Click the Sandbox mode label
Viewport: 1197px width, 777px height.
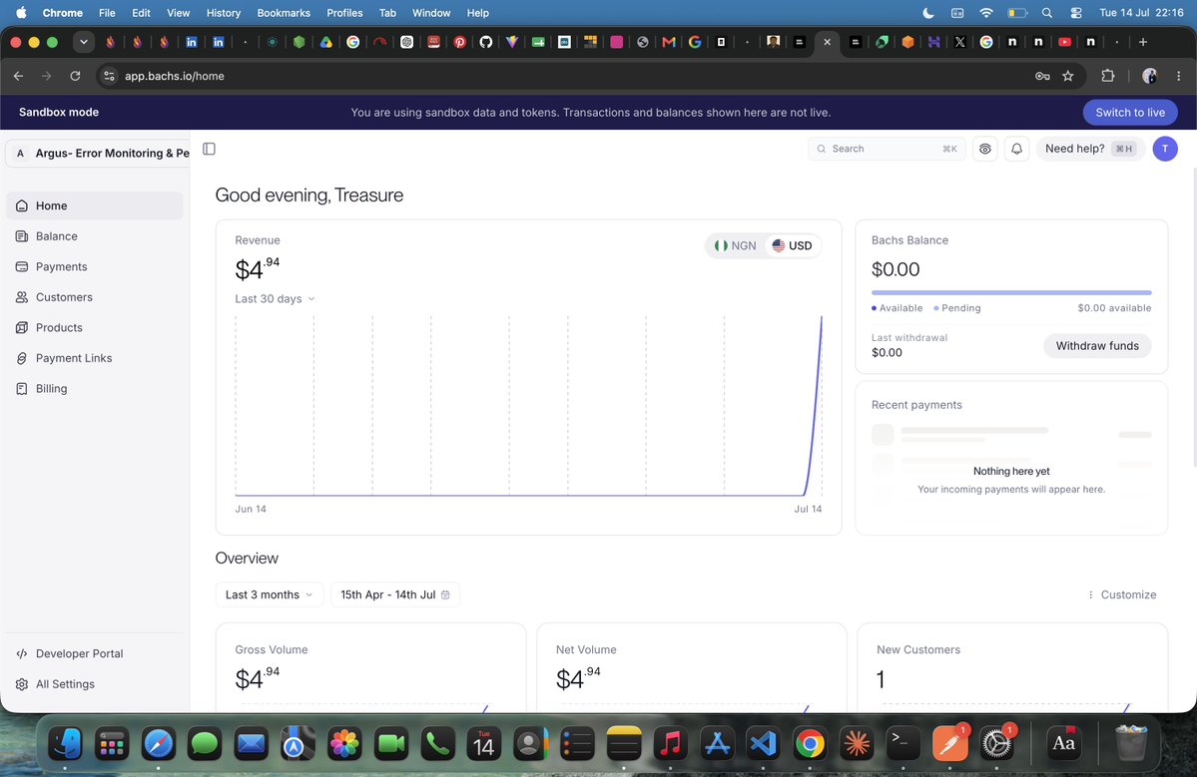pos(59,112)
